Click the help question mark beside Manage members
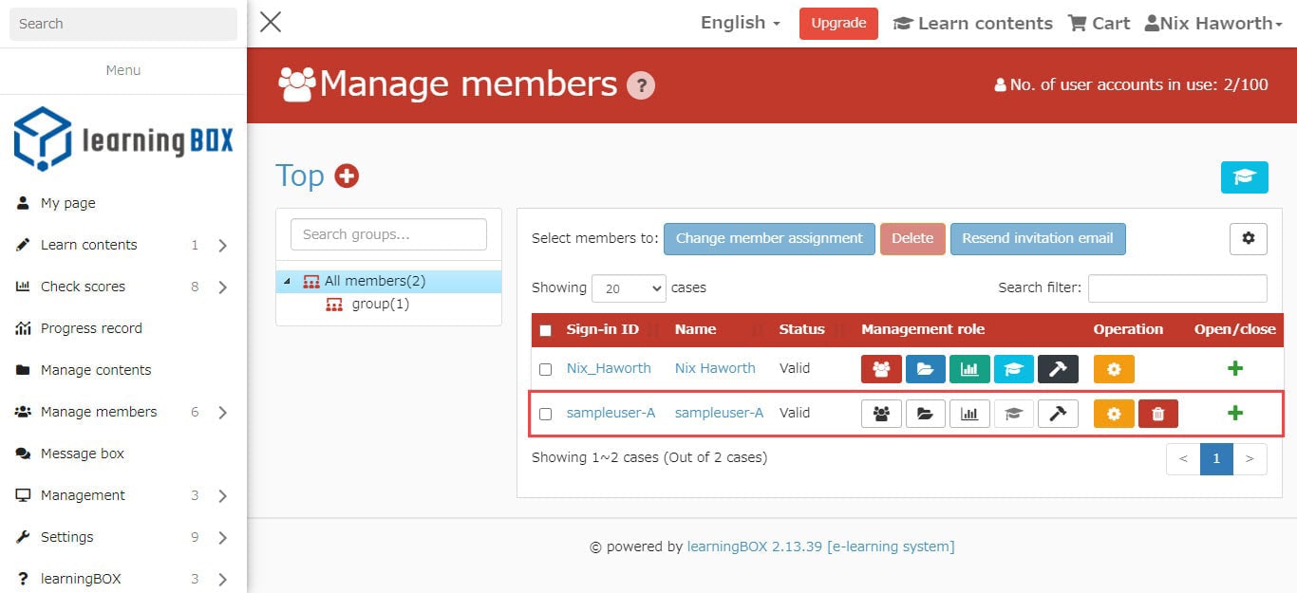The image size is (1297, 593). coord(641,85)
